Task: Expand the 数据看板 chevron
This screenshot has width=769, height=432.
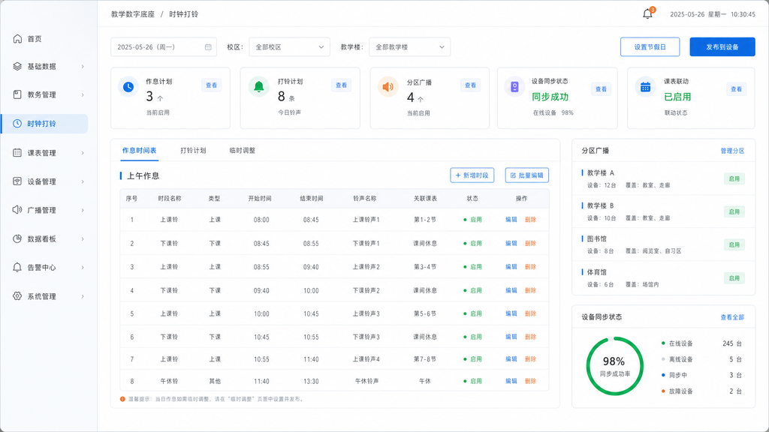Action: pyautogui.click(x=83, y=238)
